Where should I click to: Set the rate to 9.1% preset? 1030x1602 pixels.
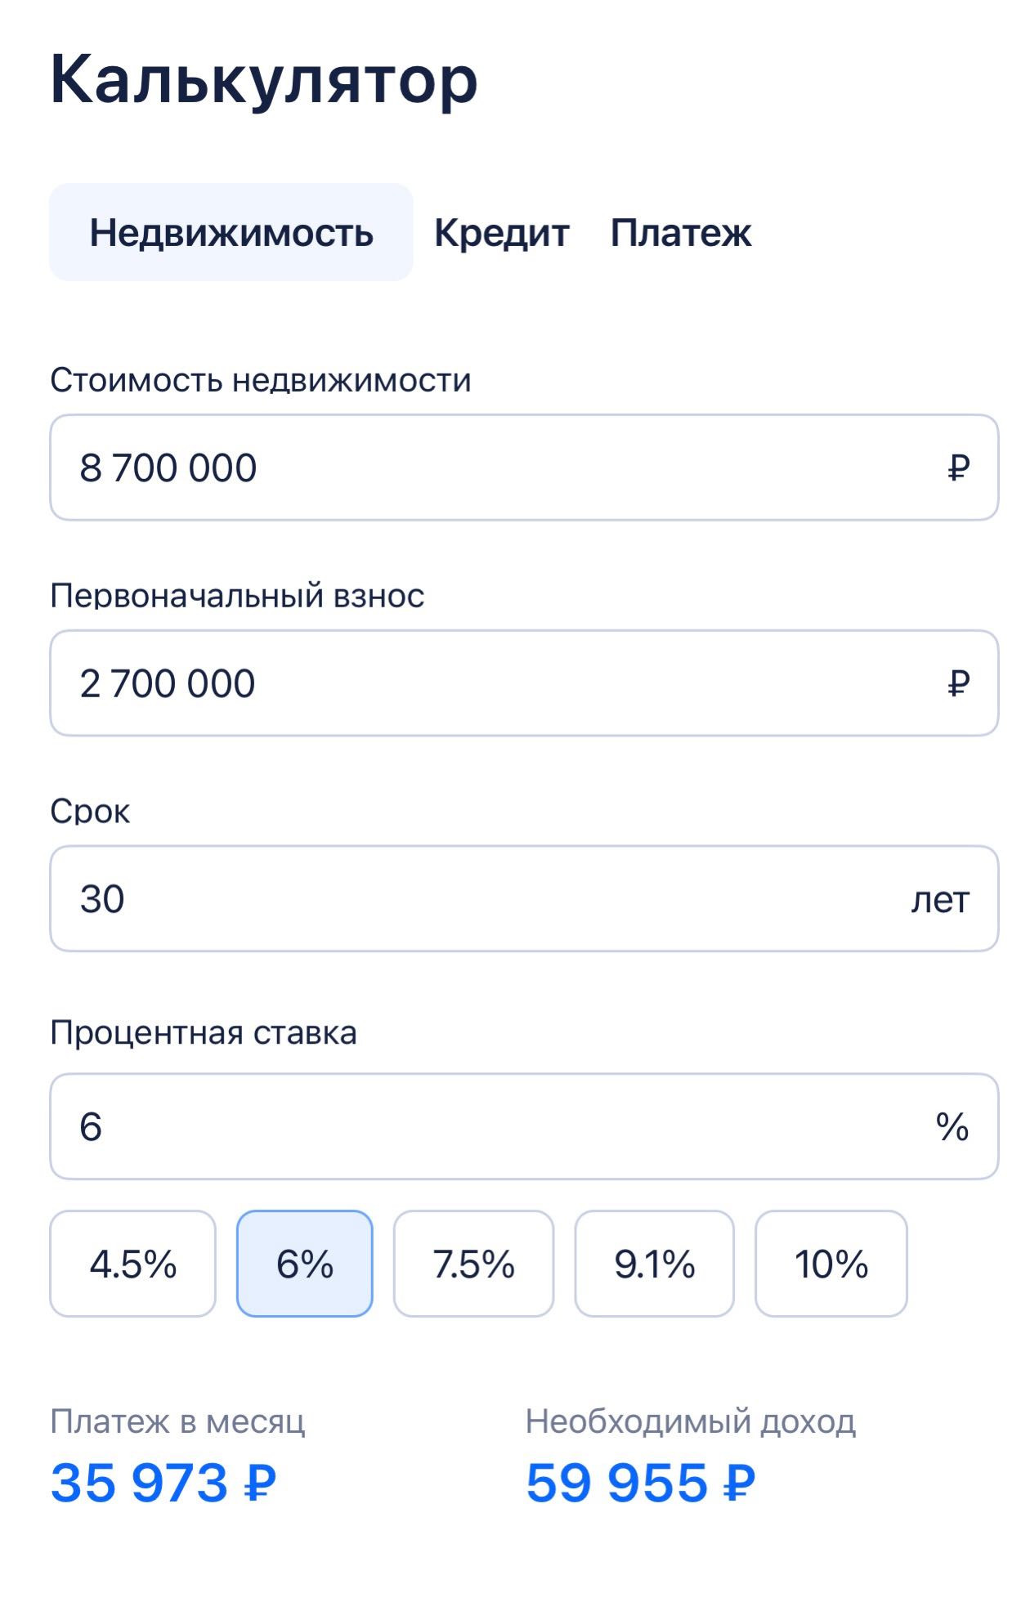pos(654,1264)
